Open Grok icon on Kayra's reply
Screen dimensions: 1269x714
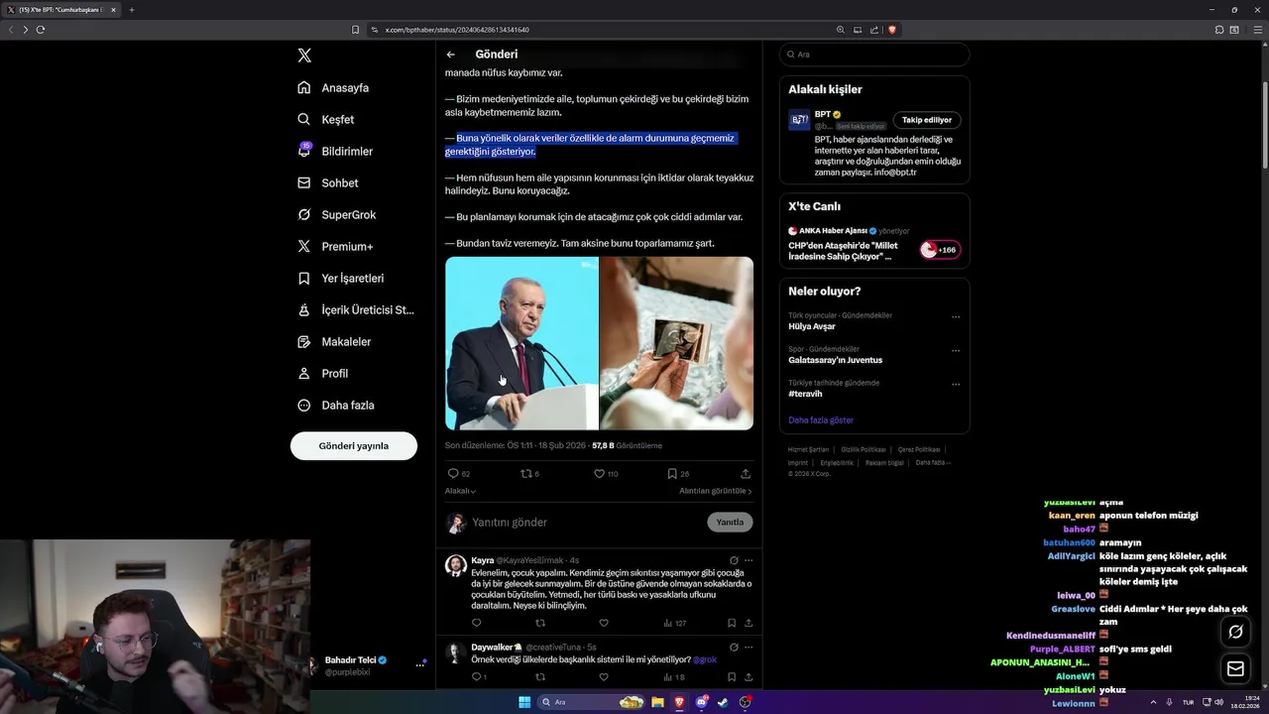[x=734, y=560]
